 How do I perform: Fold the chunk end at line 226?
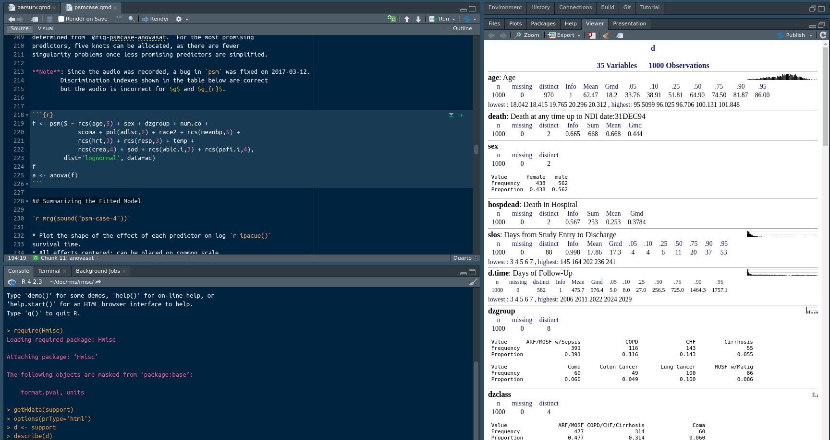(27, 185)
